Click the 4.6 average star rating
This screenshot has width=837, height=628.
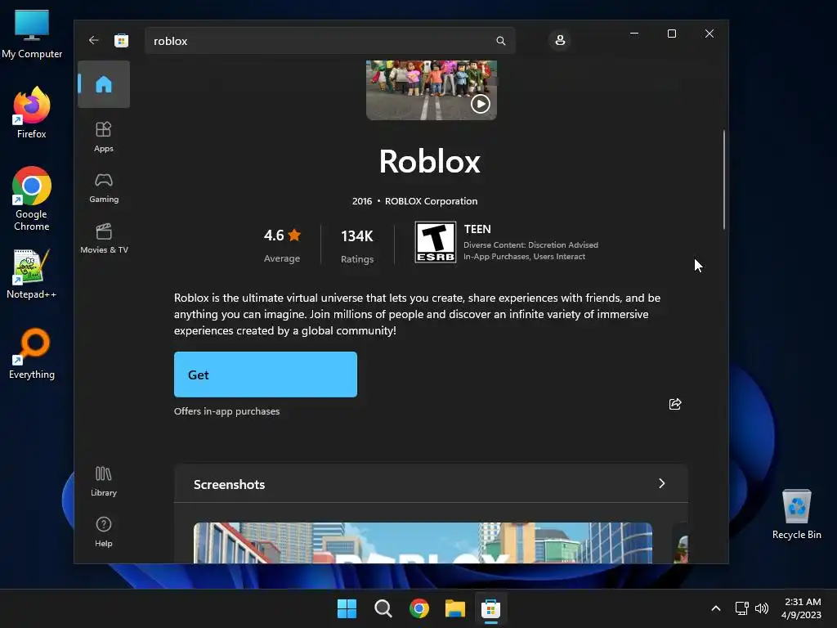282,235
